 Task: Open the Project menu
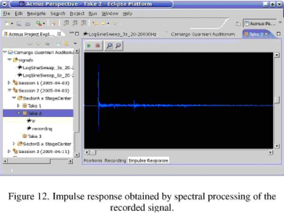[77, 14]
